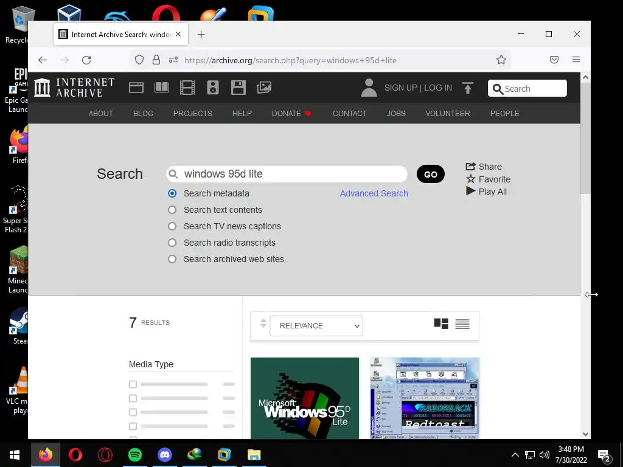Open the BLOG menu item

tap(143, 114)
